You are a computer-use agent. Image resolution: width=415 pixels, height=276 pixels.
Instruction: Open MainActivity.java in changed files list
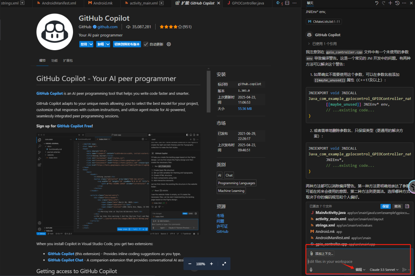pos(360,212)
